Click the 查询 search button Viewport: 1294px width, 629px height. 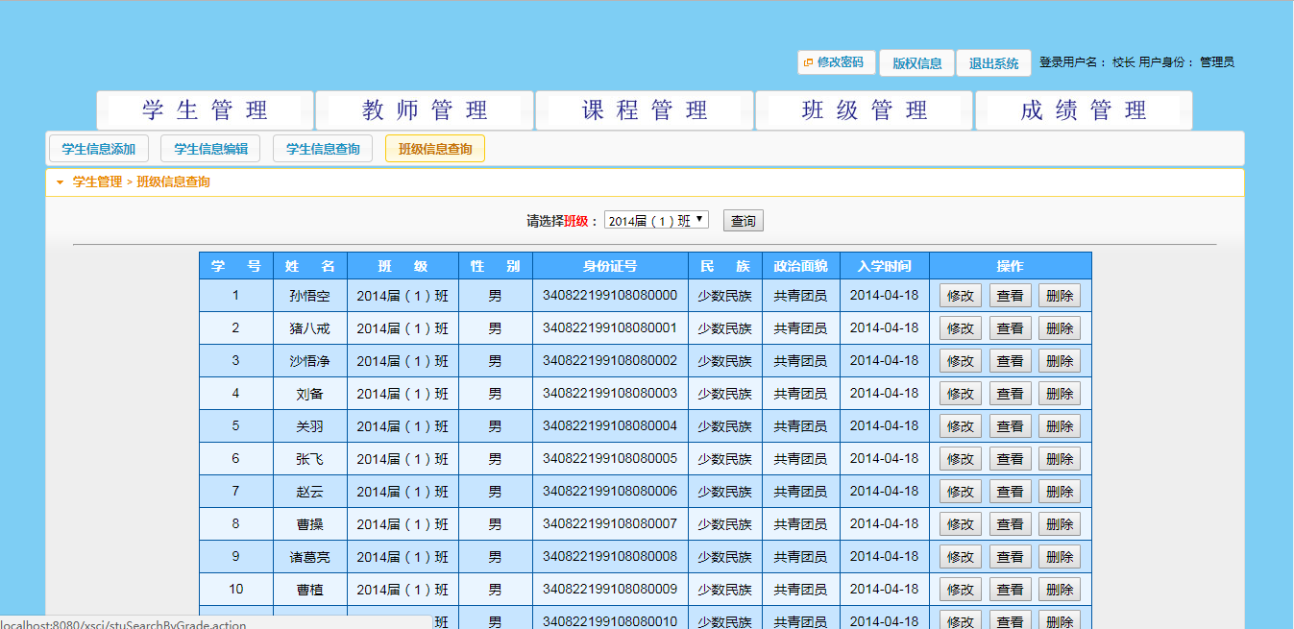[x=744, y=221]
